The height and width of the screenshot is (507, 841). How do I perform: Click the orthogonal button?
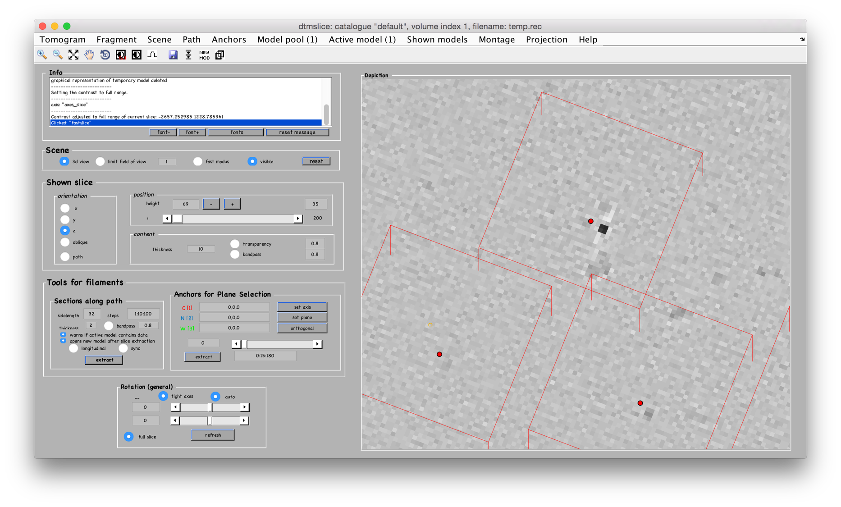pyautogui.click(x=302, y=328)
